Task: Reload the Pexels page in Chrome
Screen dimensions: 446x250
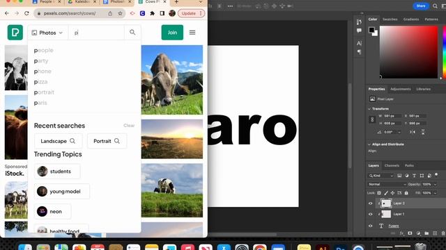Action: (x=26, y=13)
